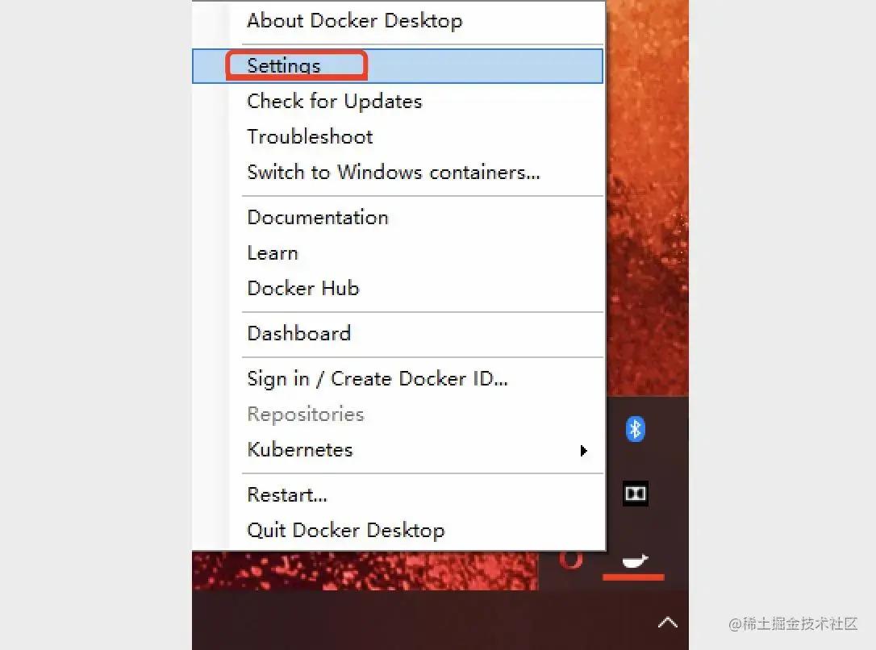Open Settings from the Docker menu

click(397, 66)
